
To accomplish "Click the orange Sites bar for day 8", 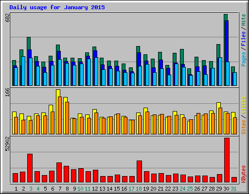I will tap(67, 118).
